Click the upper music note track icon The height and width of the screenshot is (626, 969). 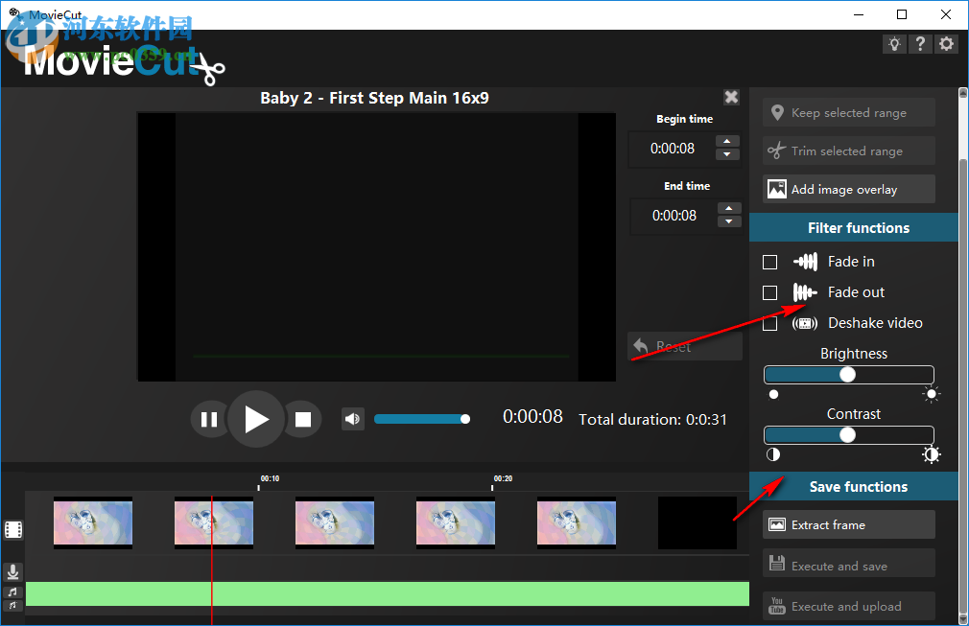pos(12,592)
